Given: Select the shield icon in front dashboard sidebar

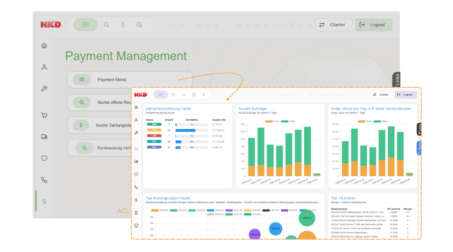Looking at the screenshot, I should pyautogui.click(x=136, y=174).
